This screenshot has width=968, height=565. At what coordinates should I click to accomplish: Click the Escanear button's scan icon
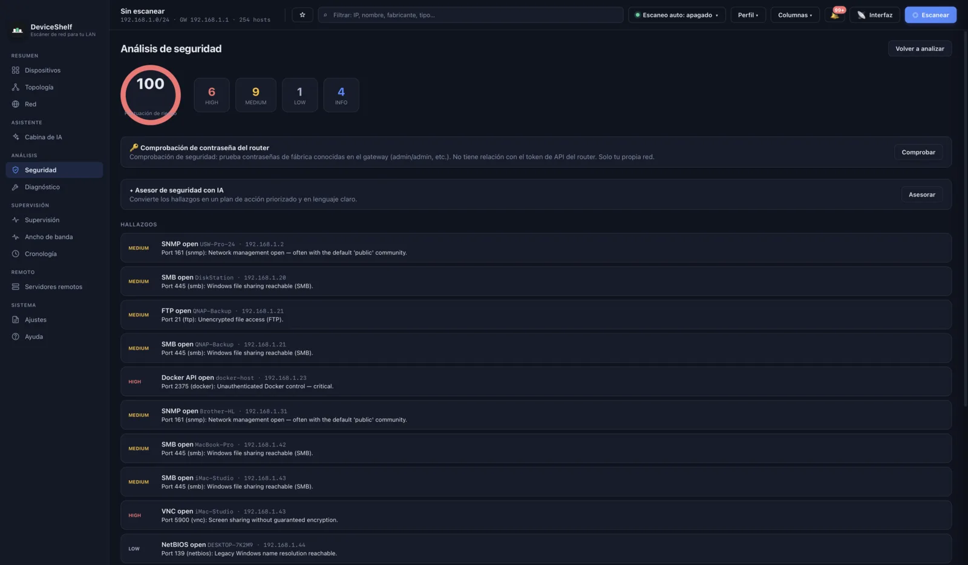pyautogui.click(x=915, y=15)
